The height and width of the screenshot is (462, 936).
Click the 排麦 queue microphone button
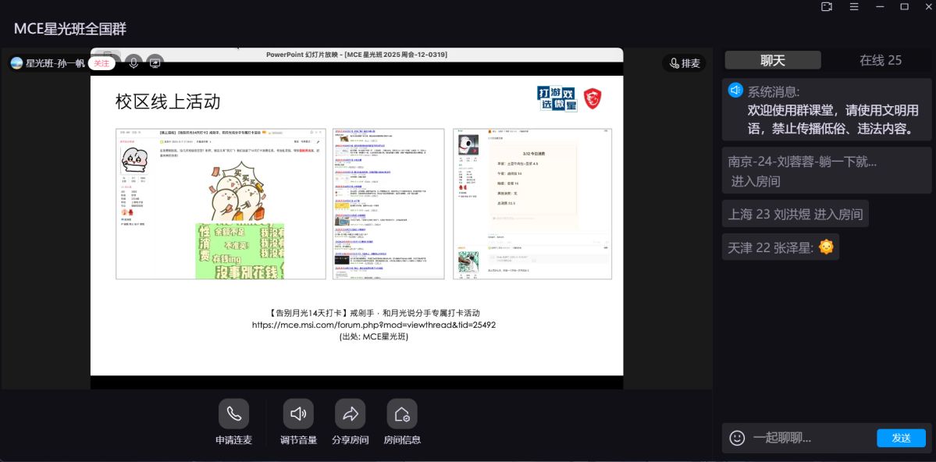684,63
